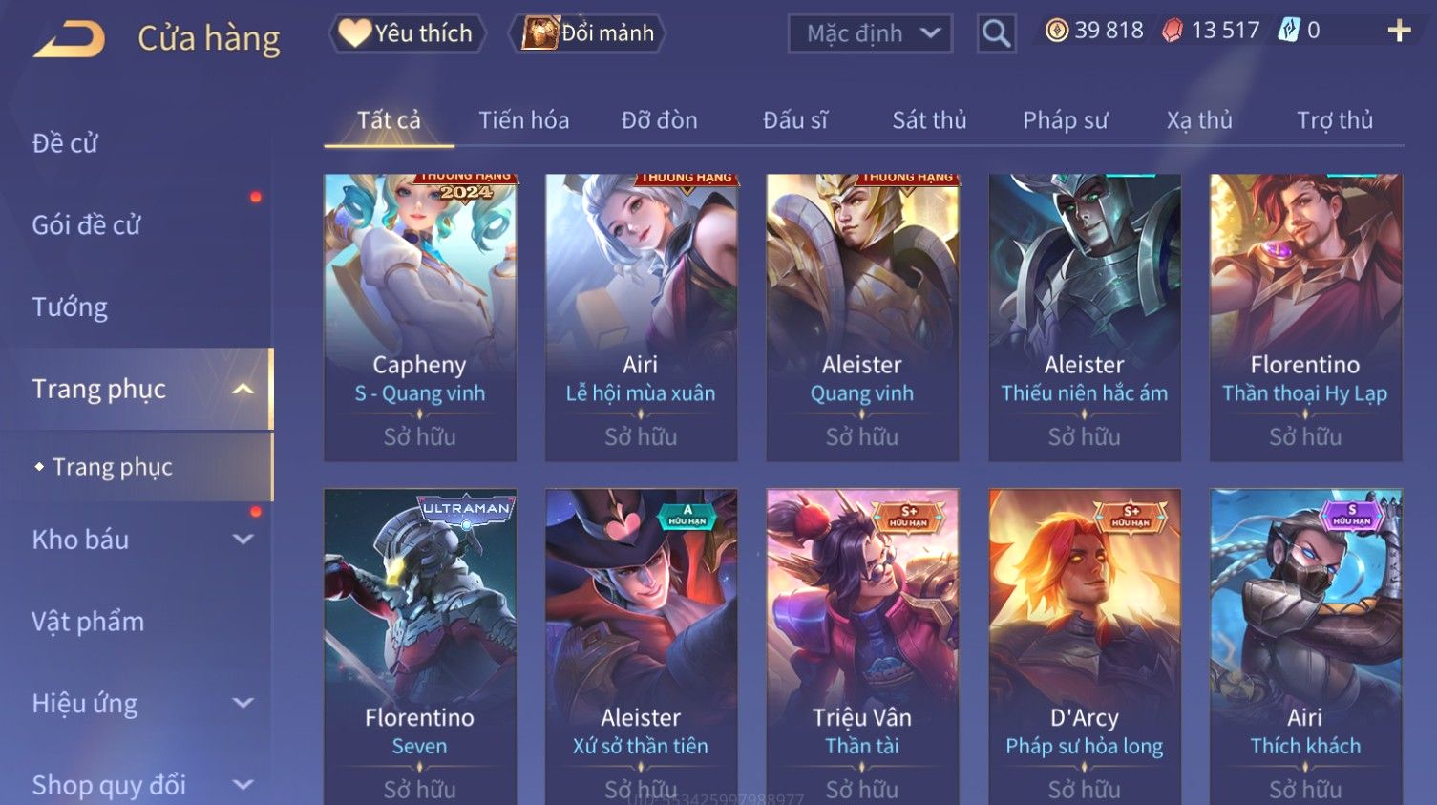This screenshot has width=1437, height=805.
Task: Open the D'Arcy Pháp sư hỏa long skin
Action: tap(1085, 646)
